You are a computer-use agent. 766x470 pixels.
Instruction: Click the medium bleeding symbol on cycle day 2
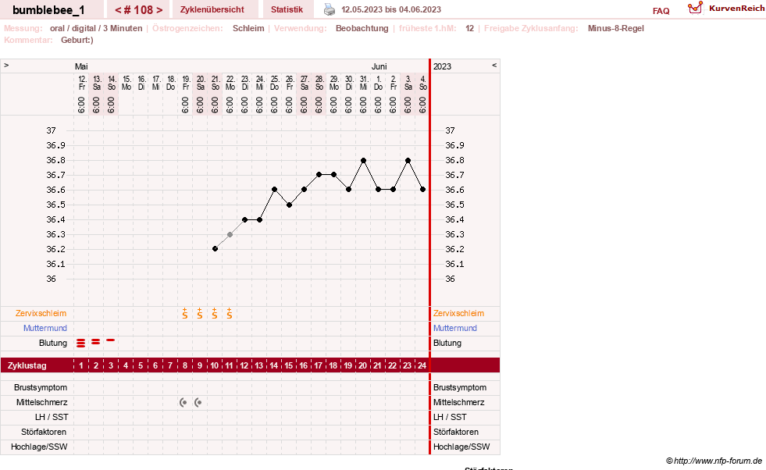coord(96,341)
